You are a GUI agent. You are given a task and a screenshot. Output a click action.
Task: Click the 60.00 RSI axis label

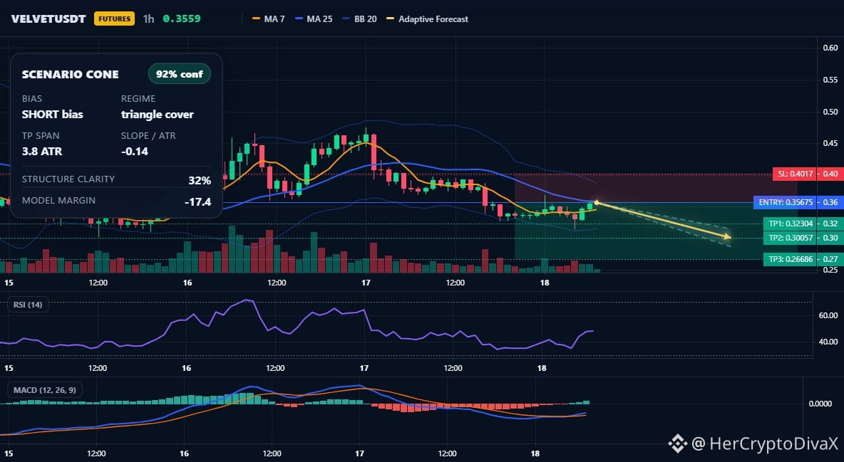[x=828, y=315]
